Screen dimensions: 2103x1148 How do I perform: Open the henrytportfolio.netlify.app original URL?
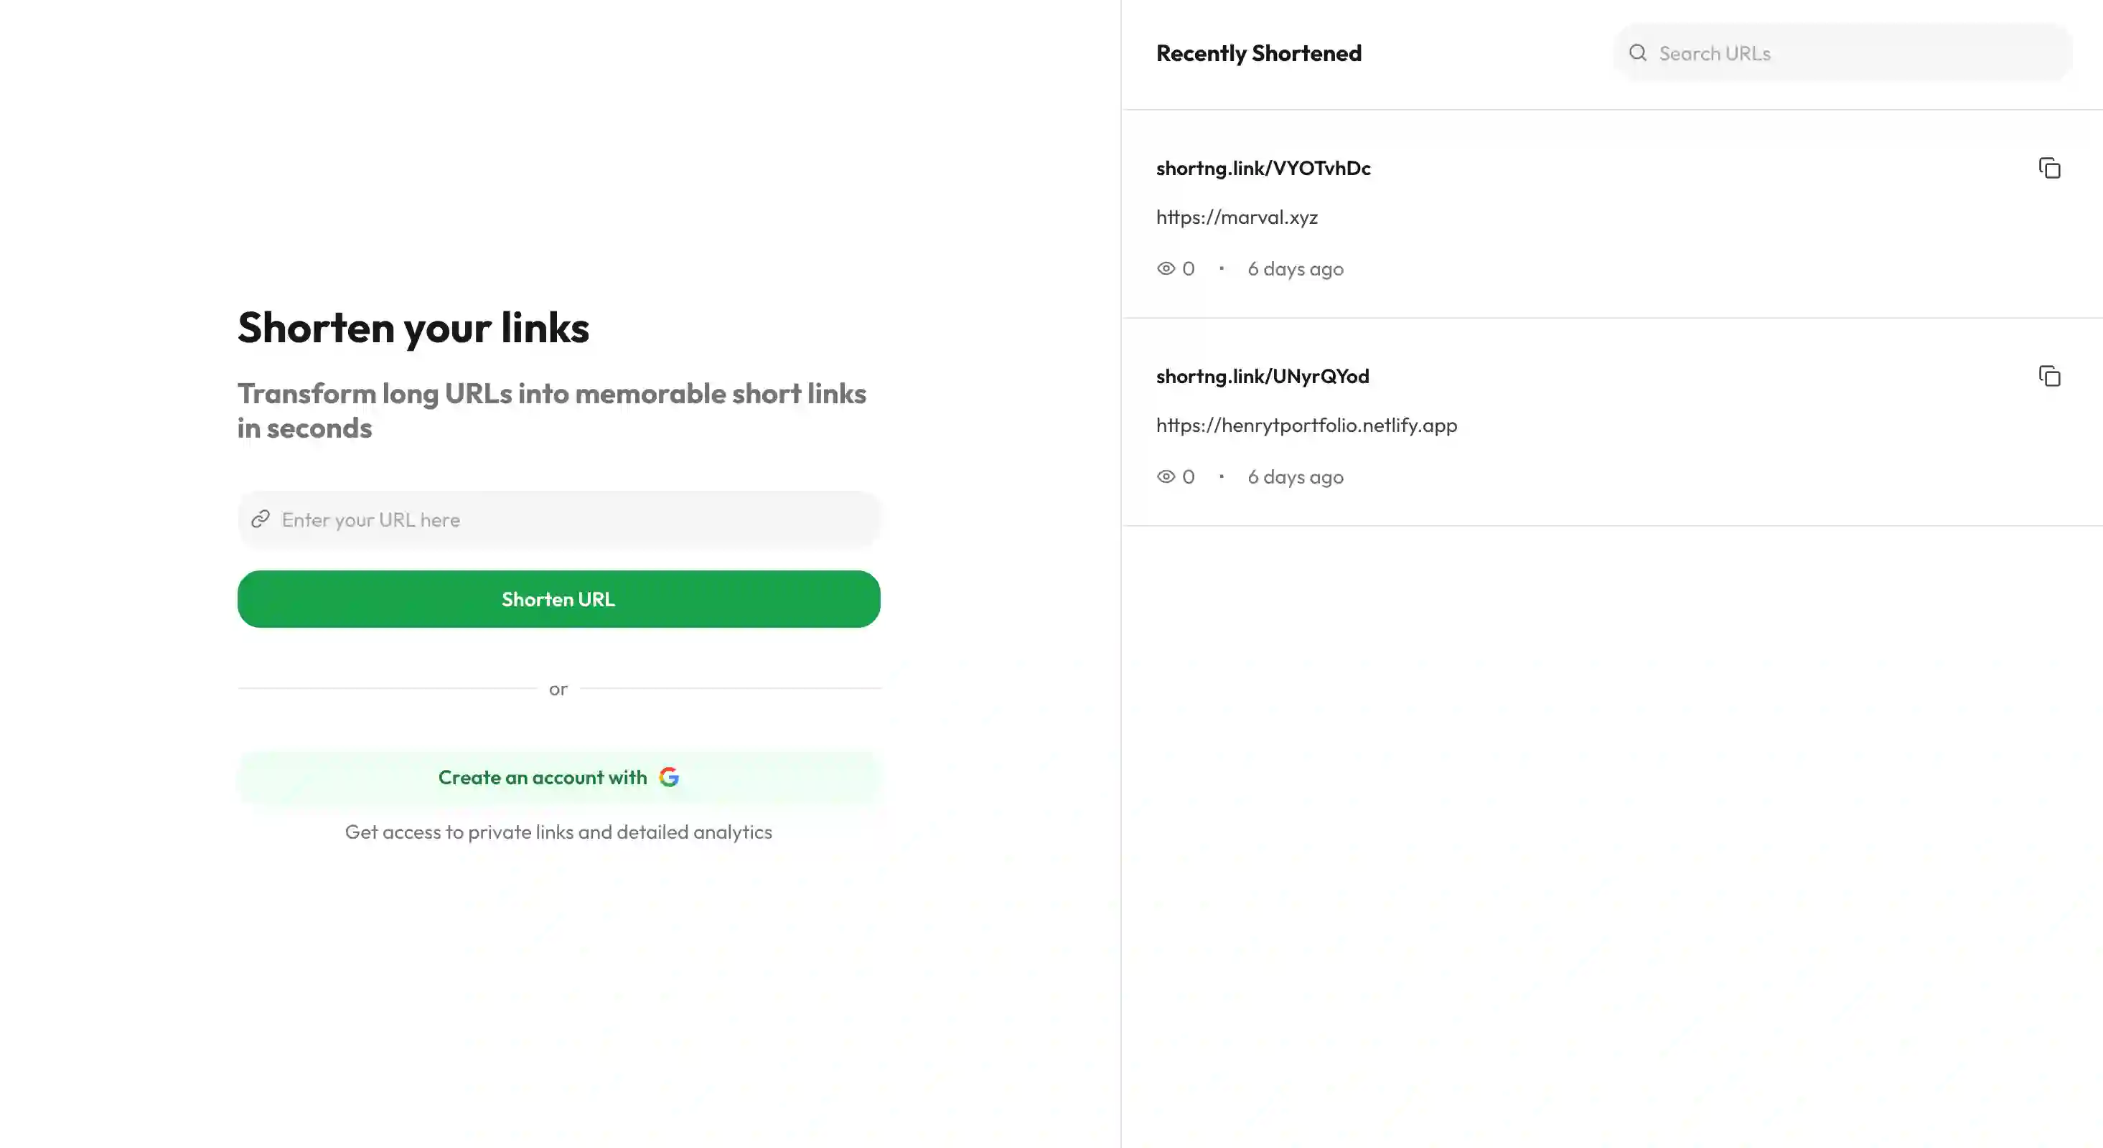(x=1306, y=425)
